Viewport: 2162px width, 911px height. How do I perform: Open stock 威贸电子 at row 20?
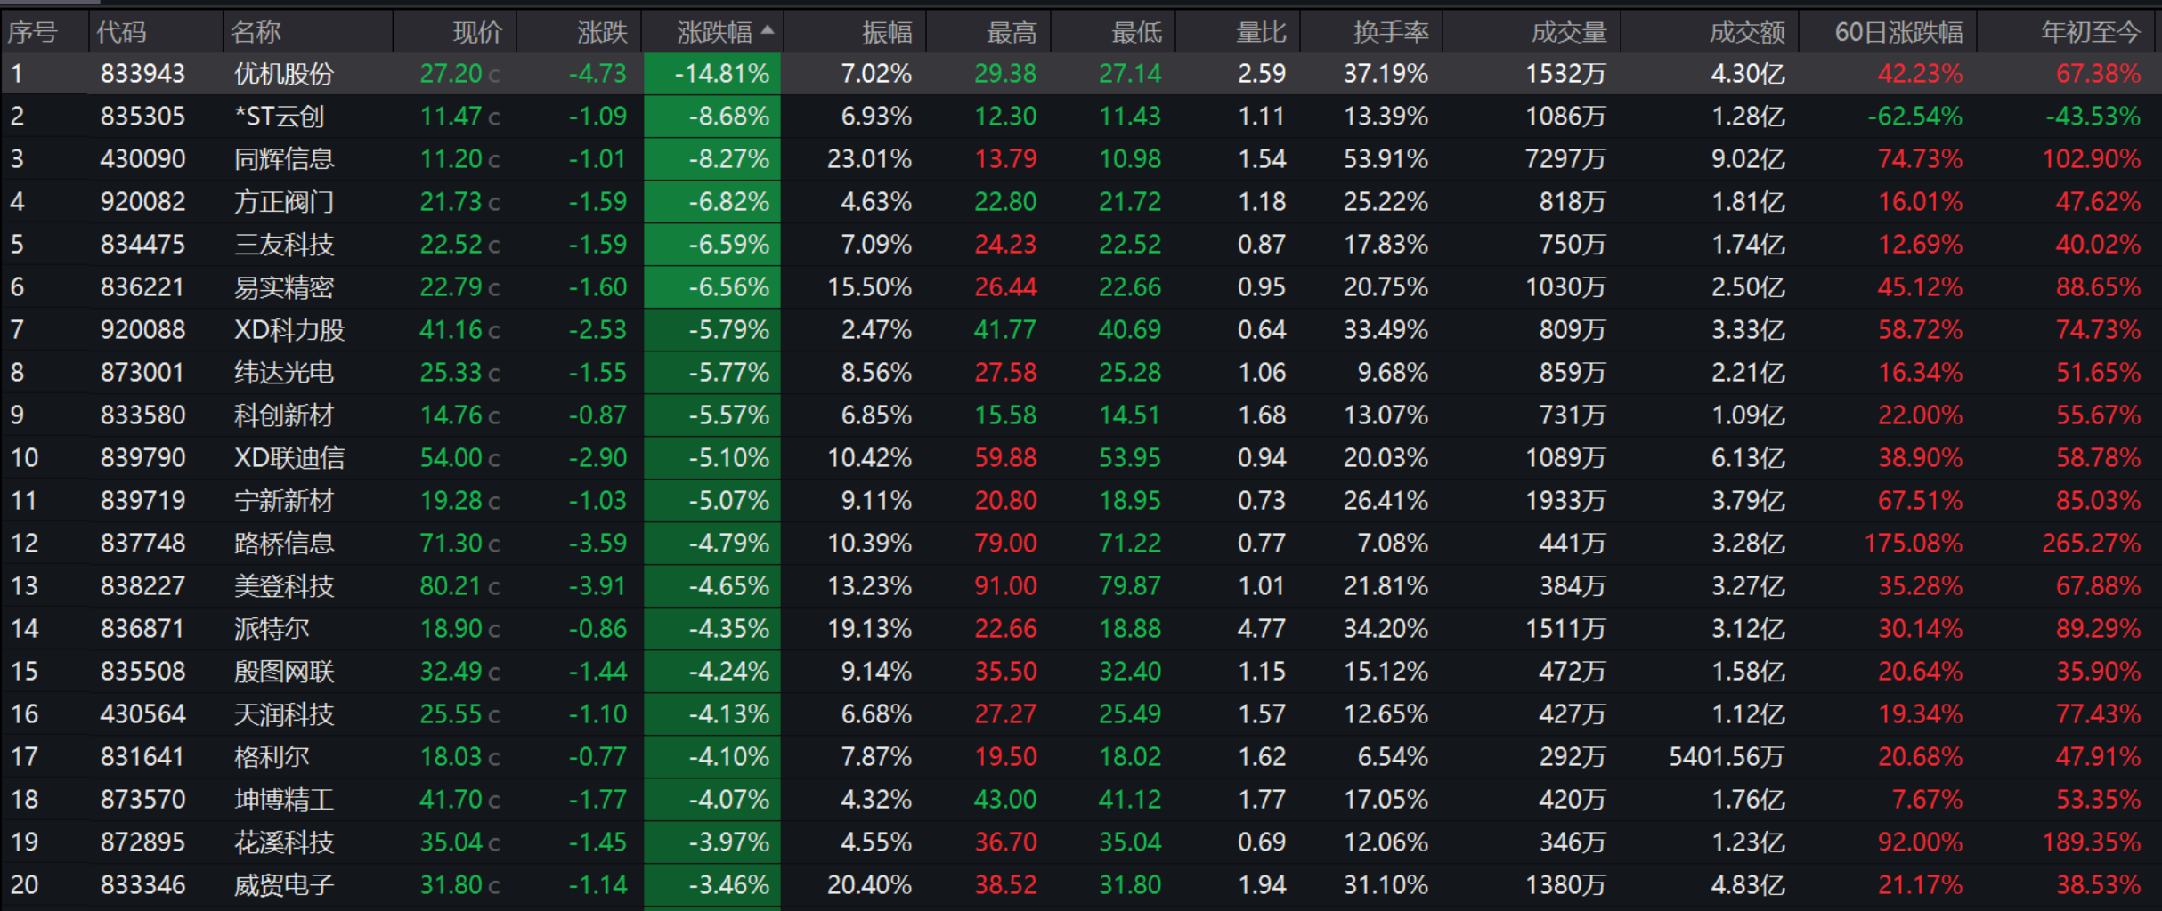(x=284, y=885)
